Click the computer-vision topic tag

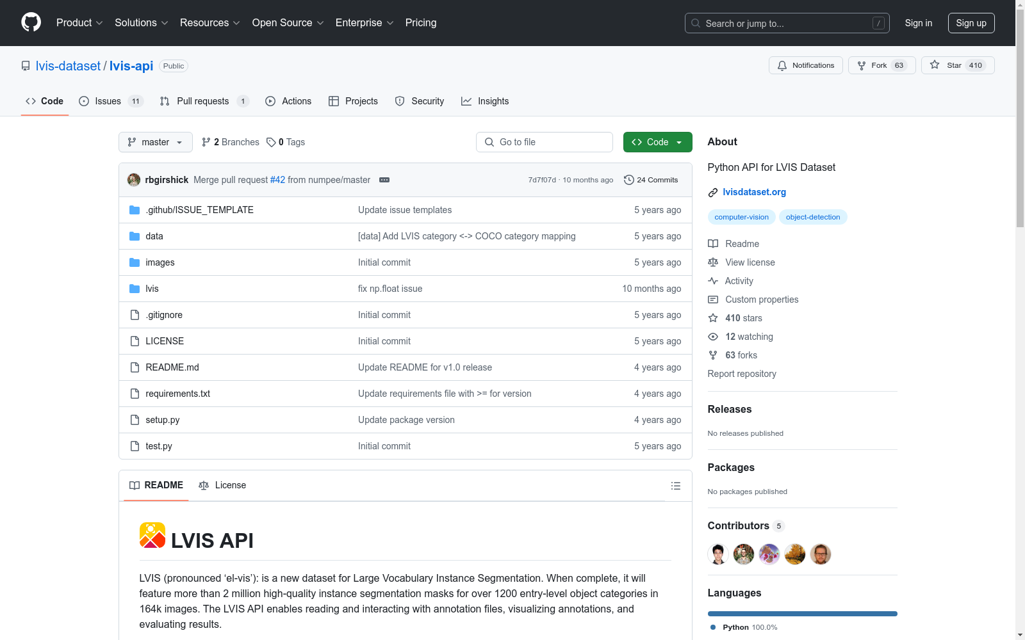742,217
